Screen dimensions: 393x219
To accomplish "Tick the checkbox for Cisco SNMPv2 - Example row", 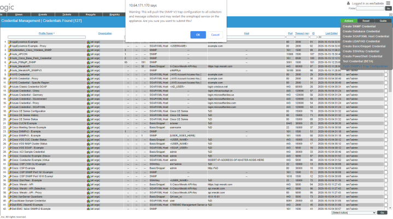I will pyautogui.click(x=386, y=131).
